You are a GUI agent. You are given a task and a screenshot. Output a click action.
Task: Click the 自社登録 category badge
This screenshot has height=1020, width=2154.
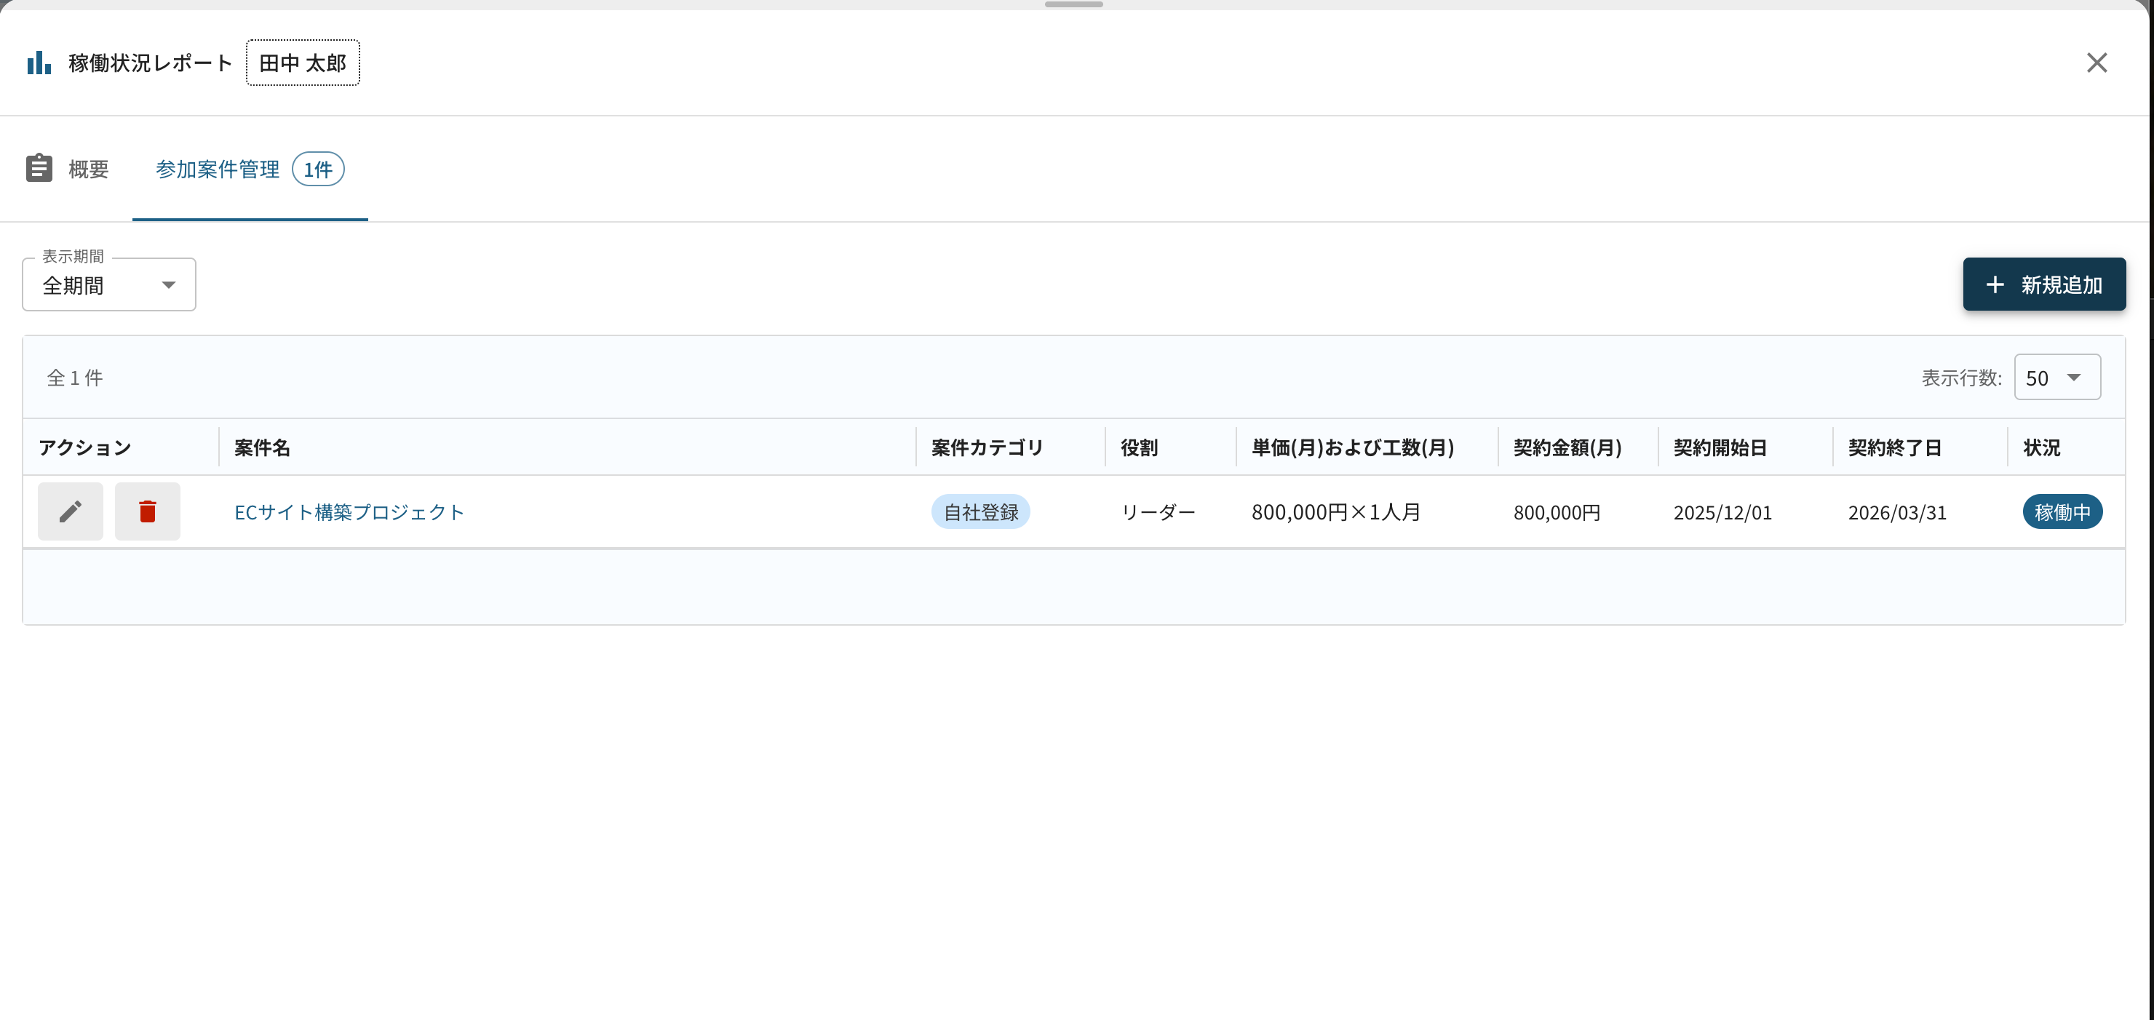click(x=980, y=511)
